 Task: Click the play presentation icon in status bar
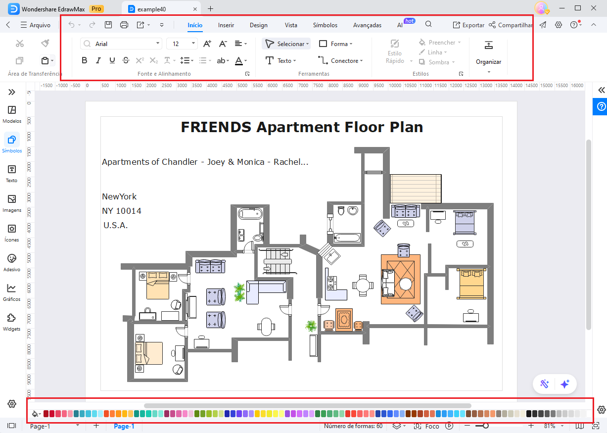coord(449,426)
